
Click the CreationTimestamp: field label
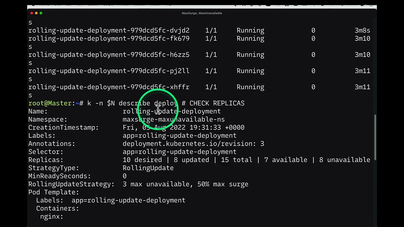(63, 128)
